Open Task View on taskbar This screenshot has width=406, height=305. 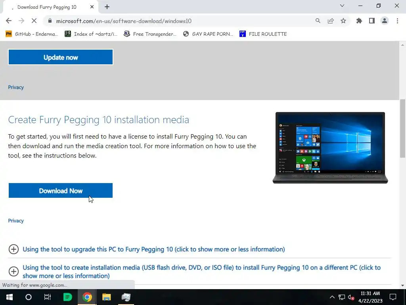click(x=48, y=297)
